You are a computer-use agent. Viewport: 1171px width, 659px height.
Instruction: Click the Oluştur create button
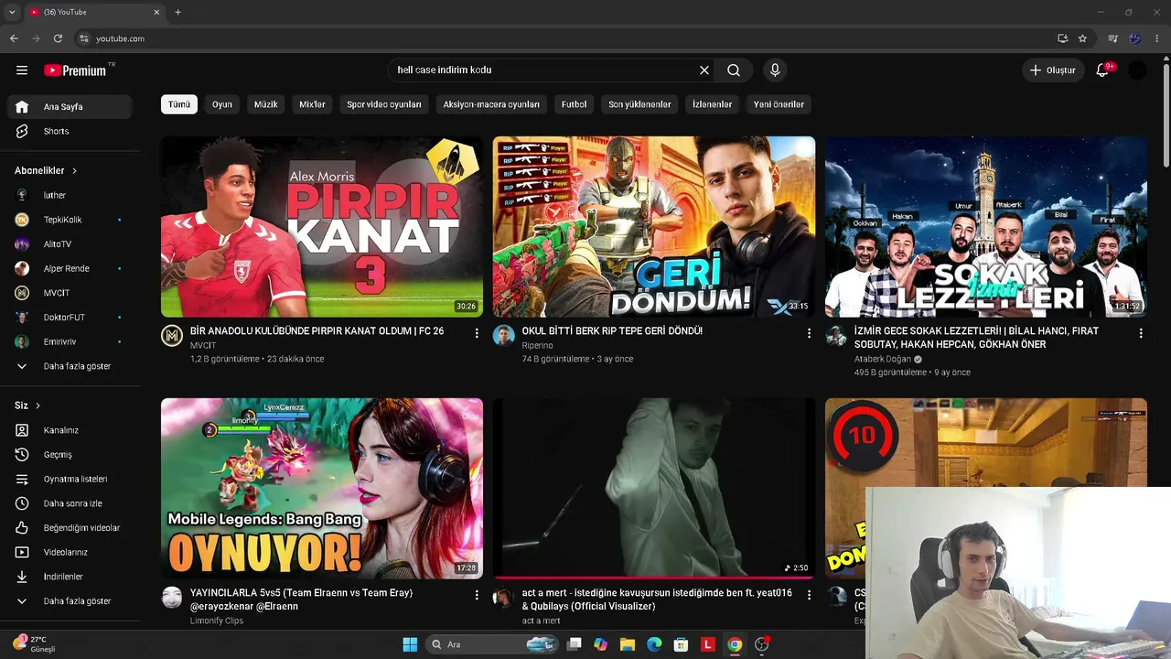coord(1053,70)
